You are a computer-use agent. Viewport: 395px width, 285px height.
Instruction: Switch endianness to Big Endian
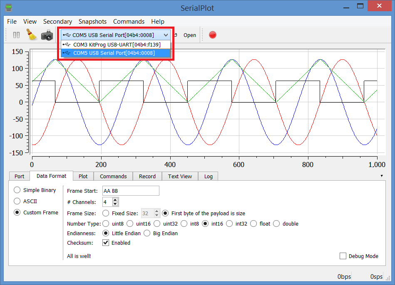pos(148,233)
